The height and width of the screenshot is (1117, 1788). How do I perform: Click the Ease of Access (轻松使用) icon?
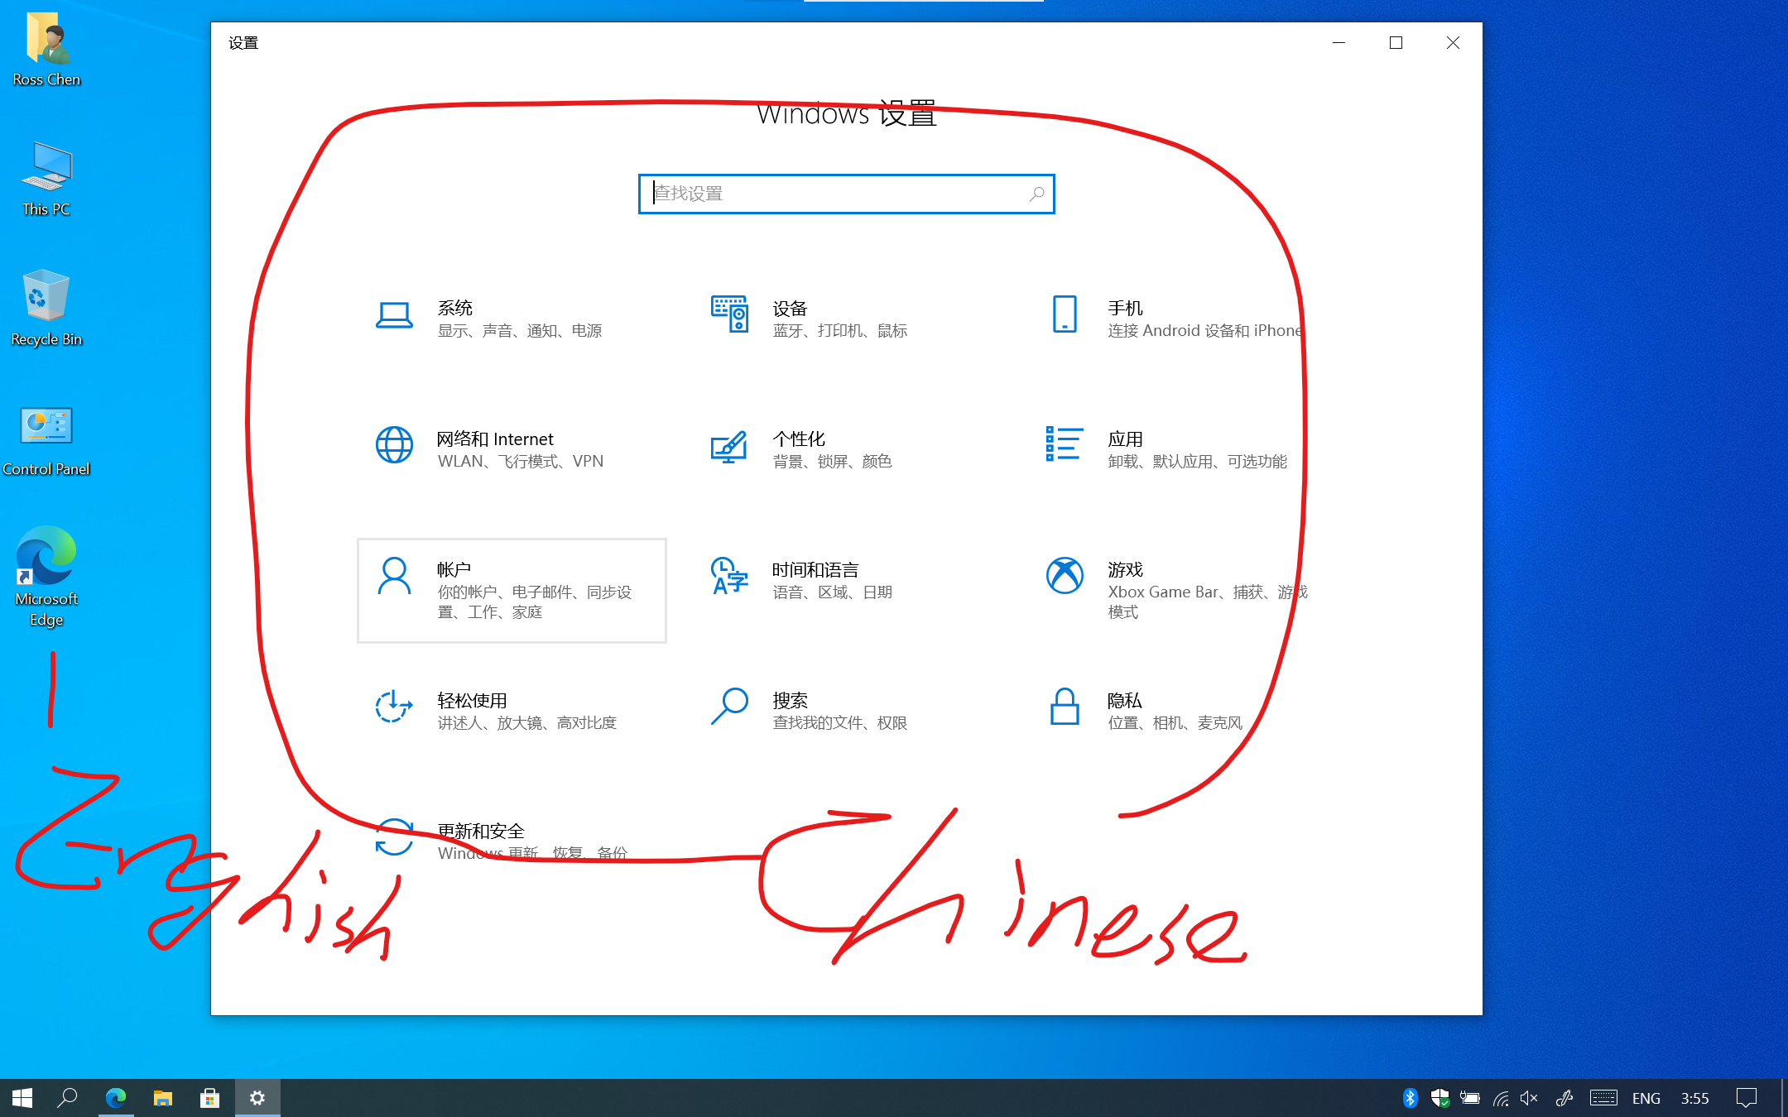click(394, 707)
